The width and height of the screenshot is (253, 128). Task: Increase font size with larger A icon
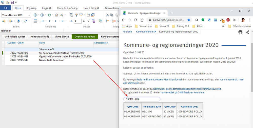[84, 21]
